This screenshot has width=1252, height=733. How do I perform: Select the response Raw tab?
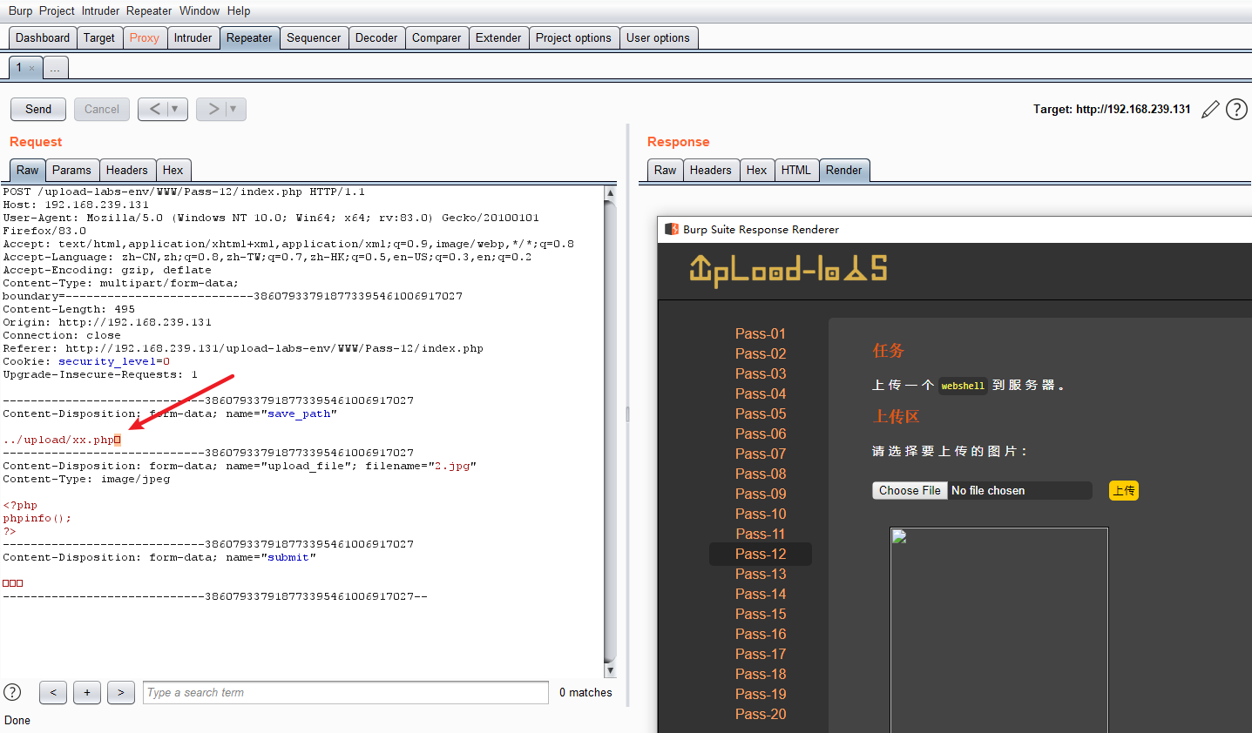pyautogui.click(x=665, y=170)
